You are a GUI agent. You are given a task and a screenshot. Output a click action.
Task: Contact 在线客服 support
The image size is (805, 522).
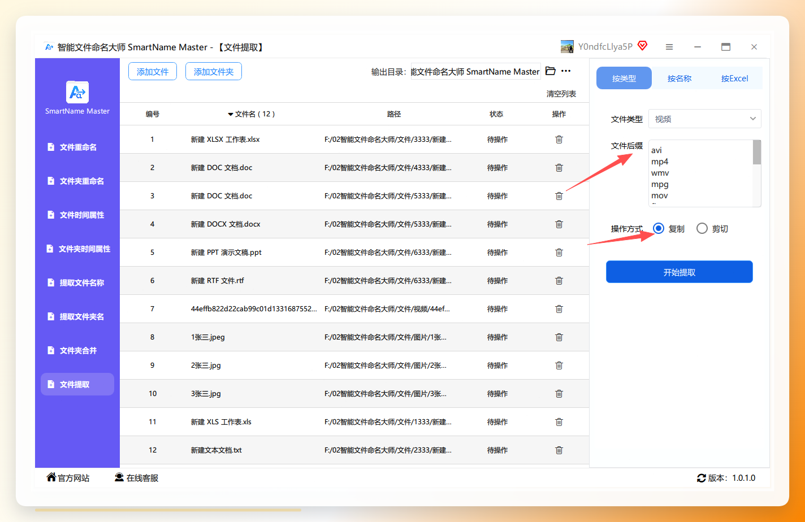[x=137, y=478]
